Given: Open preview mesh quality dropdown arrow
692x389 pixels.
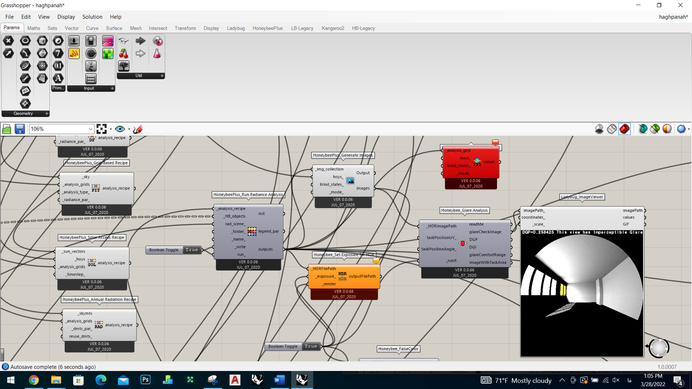Looking at the screenshot, I should click(x=689, y=129).
